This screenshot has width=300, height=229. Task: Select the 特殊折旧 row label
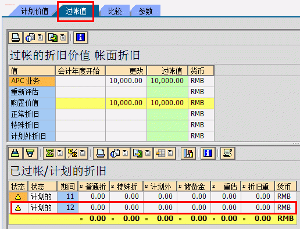32,125
